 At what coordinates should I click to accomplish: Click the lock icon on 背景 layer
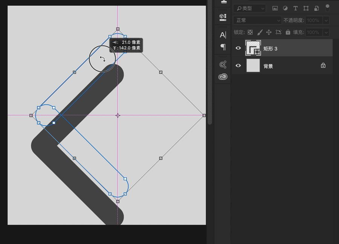point(323,66)
